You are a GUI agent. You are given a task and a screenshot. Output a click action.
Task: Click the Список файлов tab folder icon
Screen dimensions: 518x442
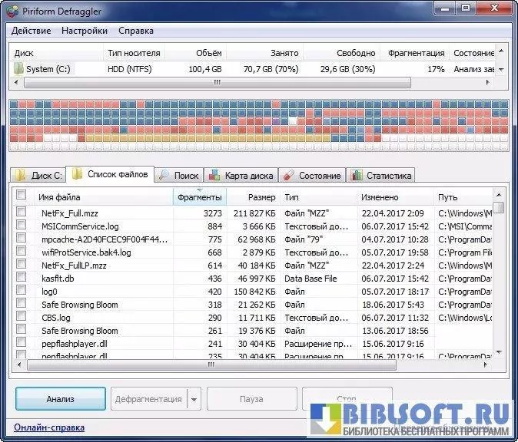coord(78,174)
